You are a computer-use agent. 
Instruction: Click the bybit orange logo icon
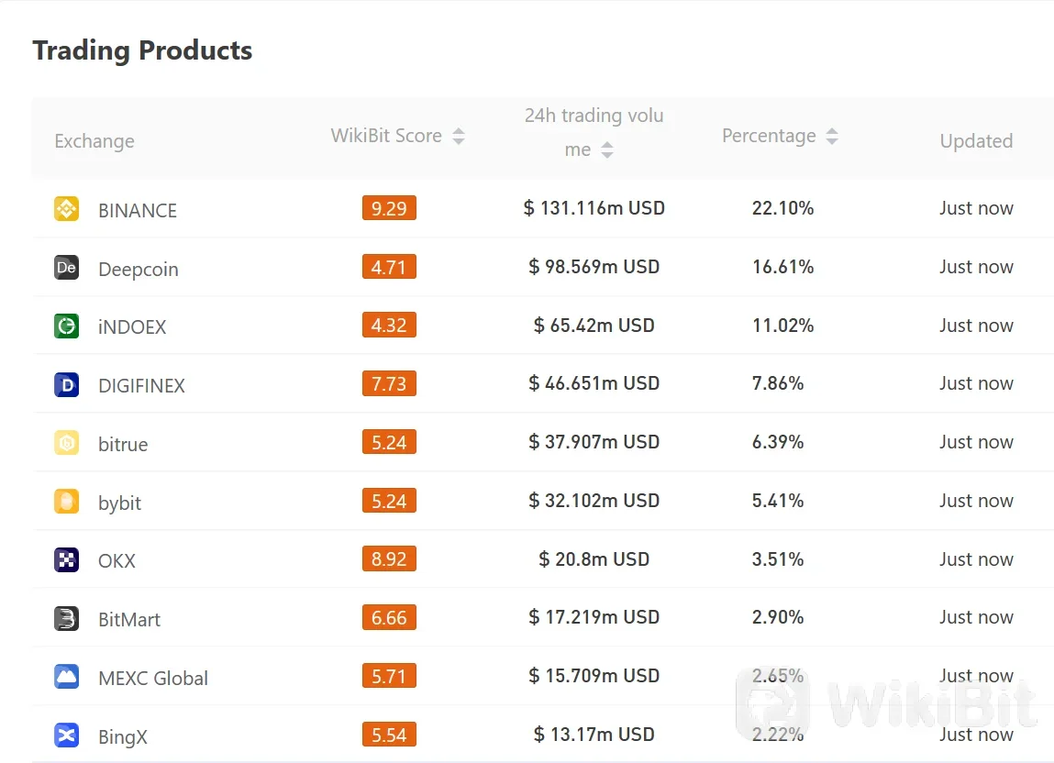[67, 502]
